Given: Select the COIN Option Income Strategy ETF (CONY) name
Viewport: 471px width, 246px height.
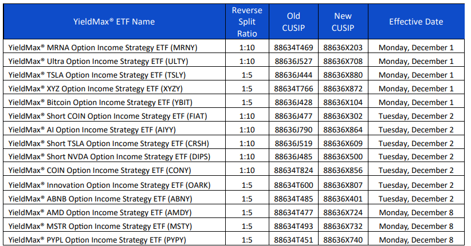Looking at the screenshot, I should coord(100,171).
